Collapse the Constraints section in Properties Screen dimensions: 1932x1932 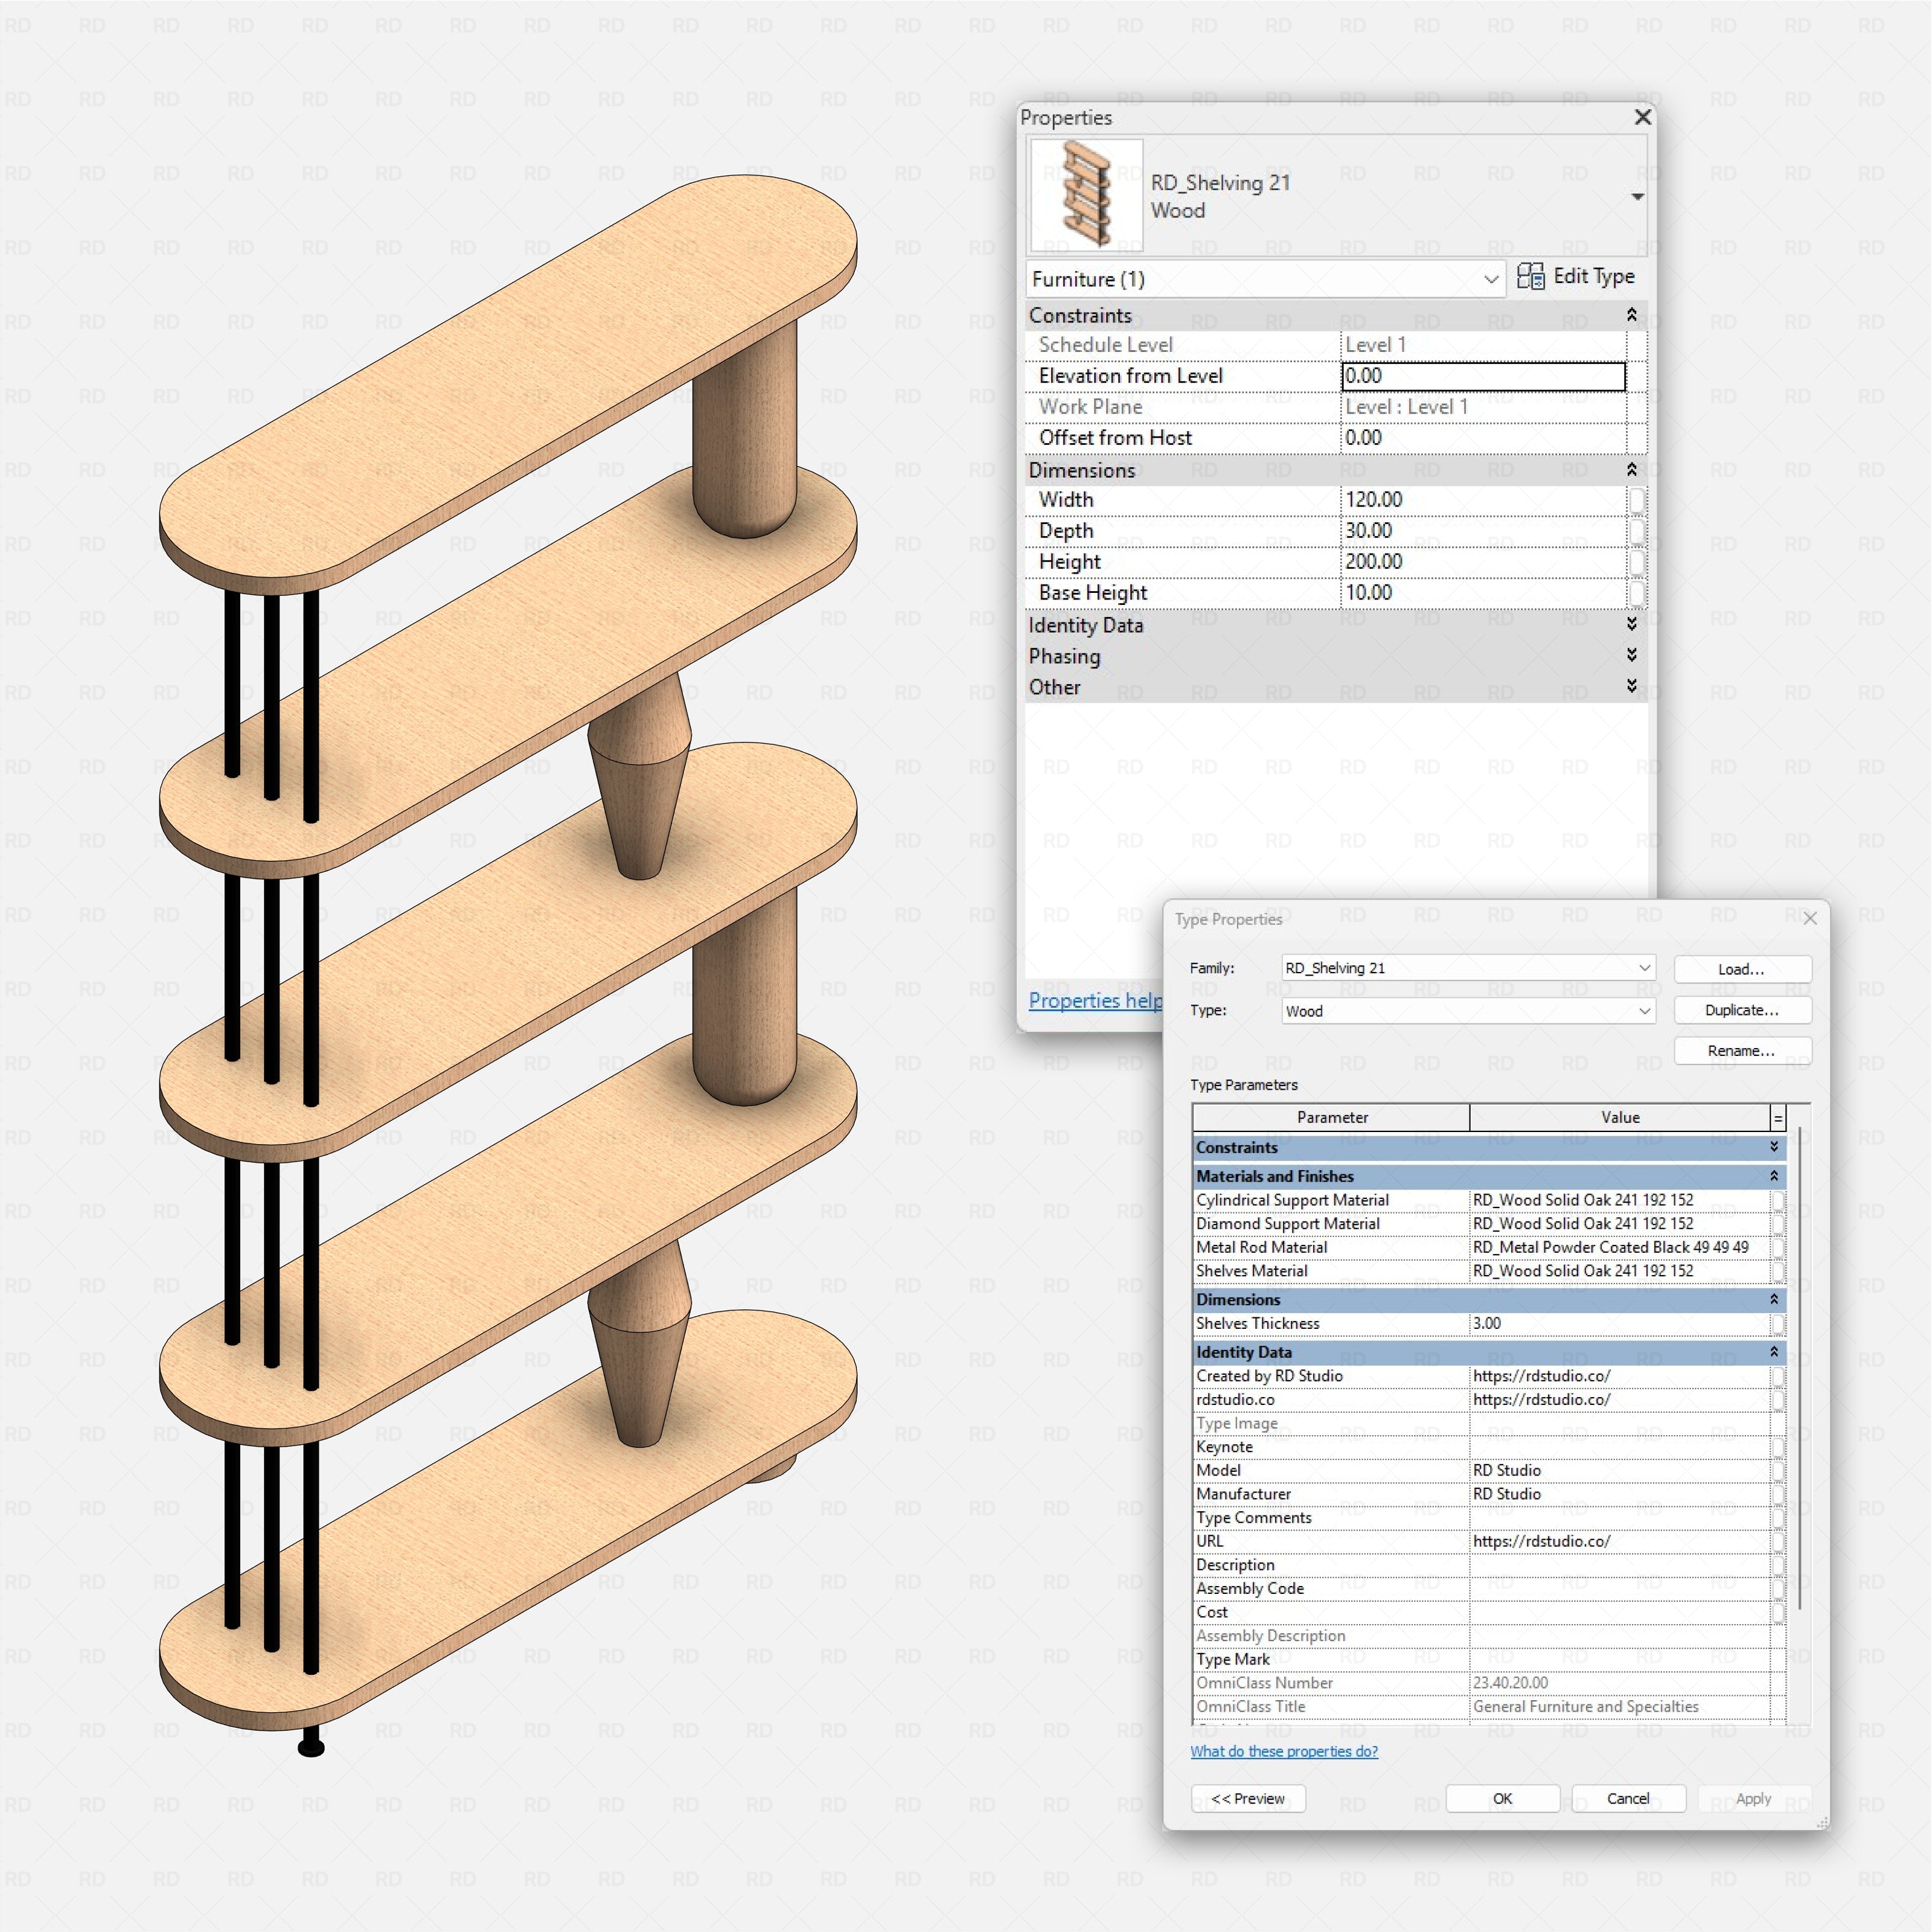click(x=1631, y=315)
